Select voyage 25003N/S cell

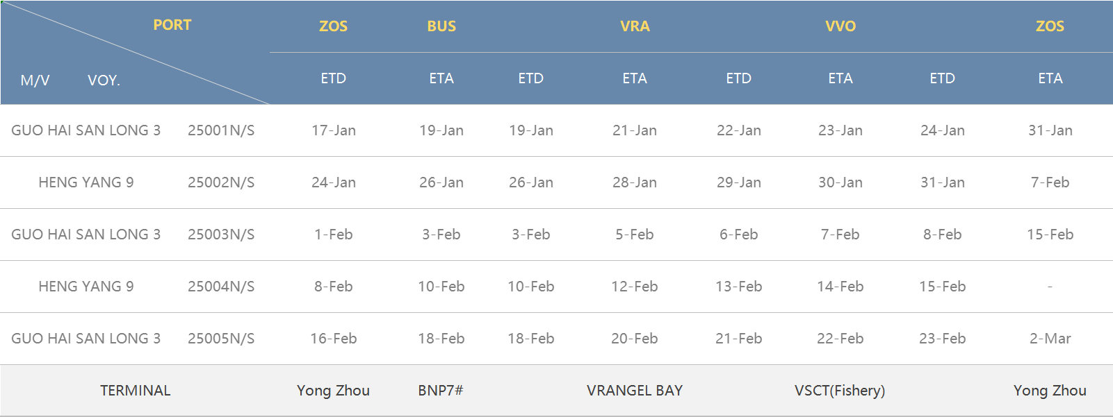221,235
